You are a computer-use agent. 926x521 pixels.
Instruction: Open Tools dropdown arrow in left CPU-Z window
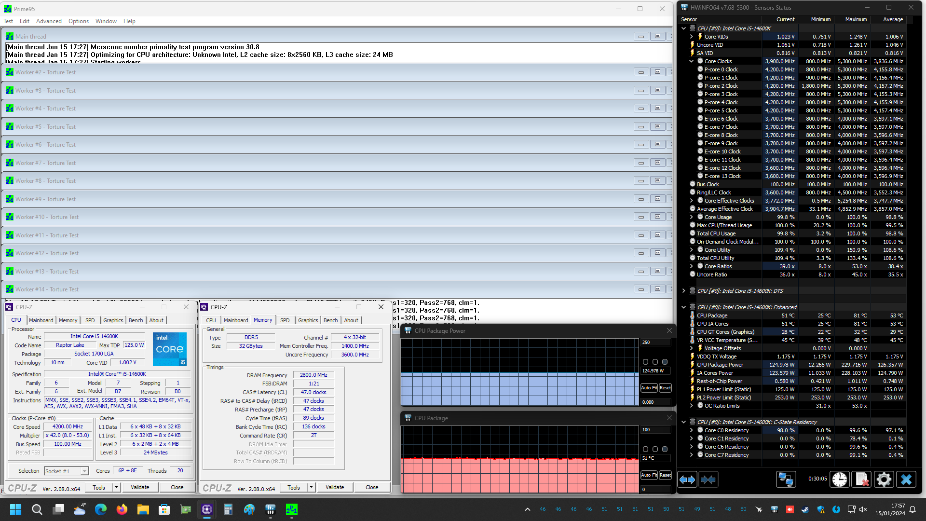click(x=116, y=487)
